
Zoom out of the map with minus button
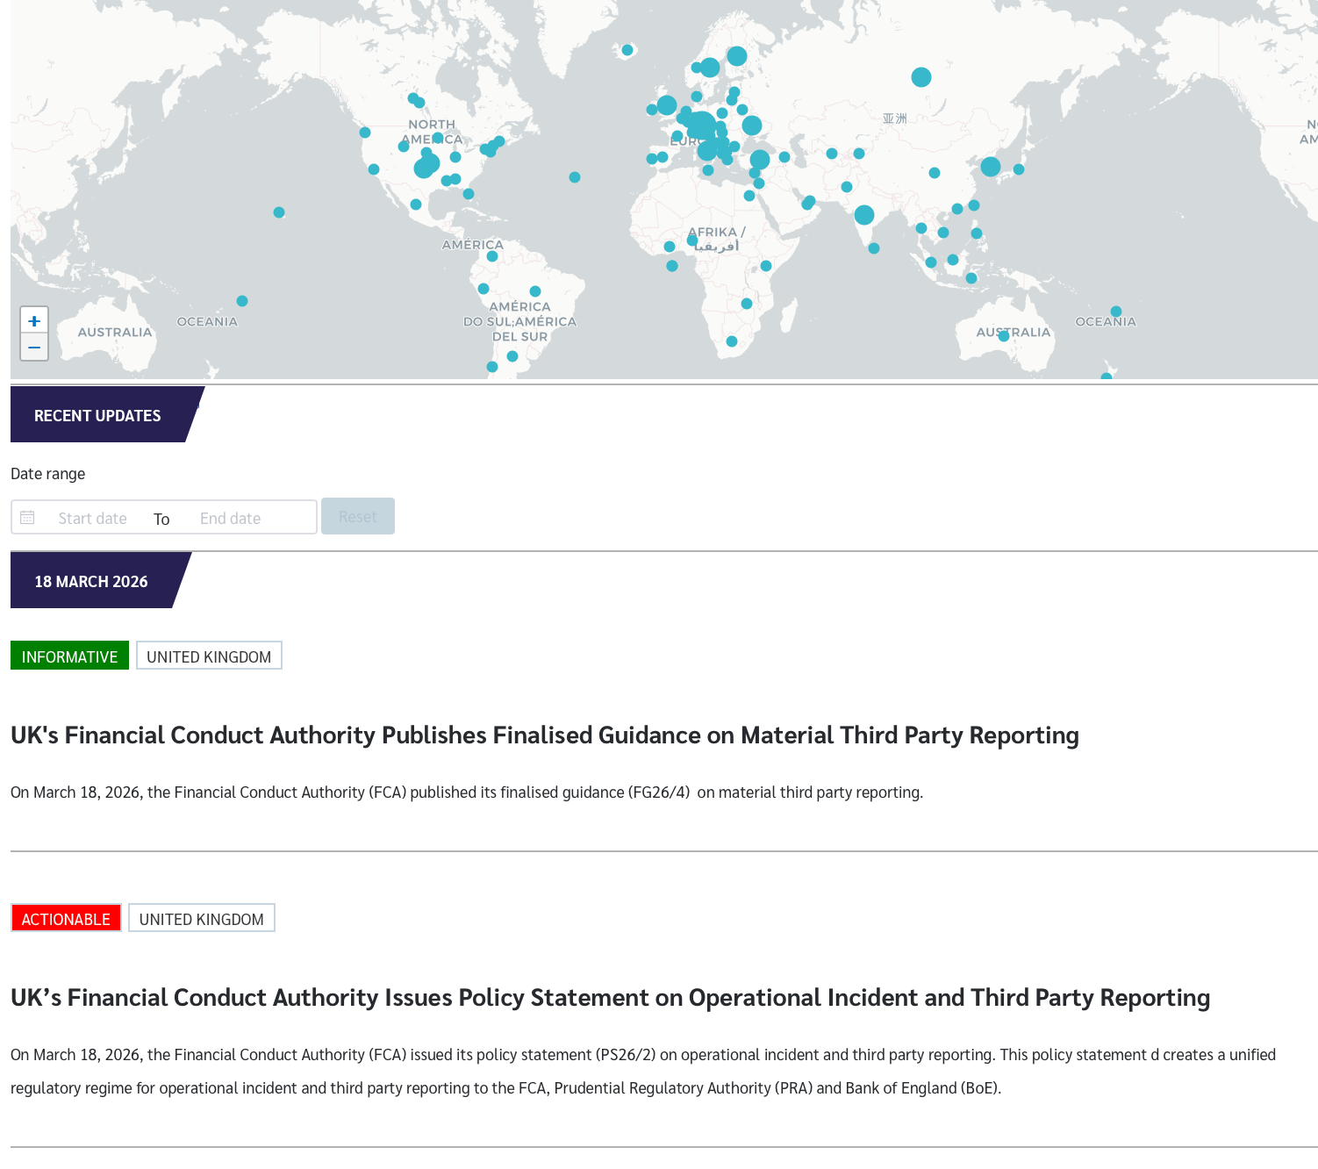(34, 348)
